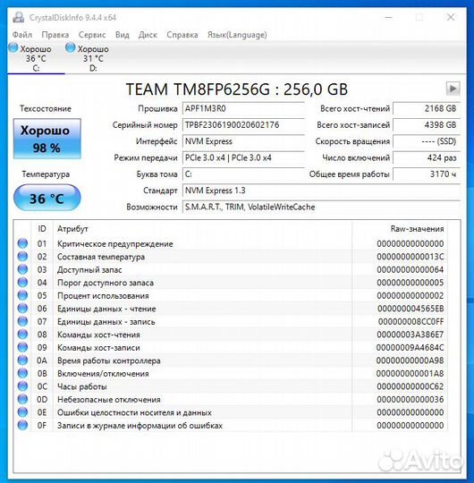
Task: Click serial number field TPBF2306190020602176
Action: pos(243,124)
